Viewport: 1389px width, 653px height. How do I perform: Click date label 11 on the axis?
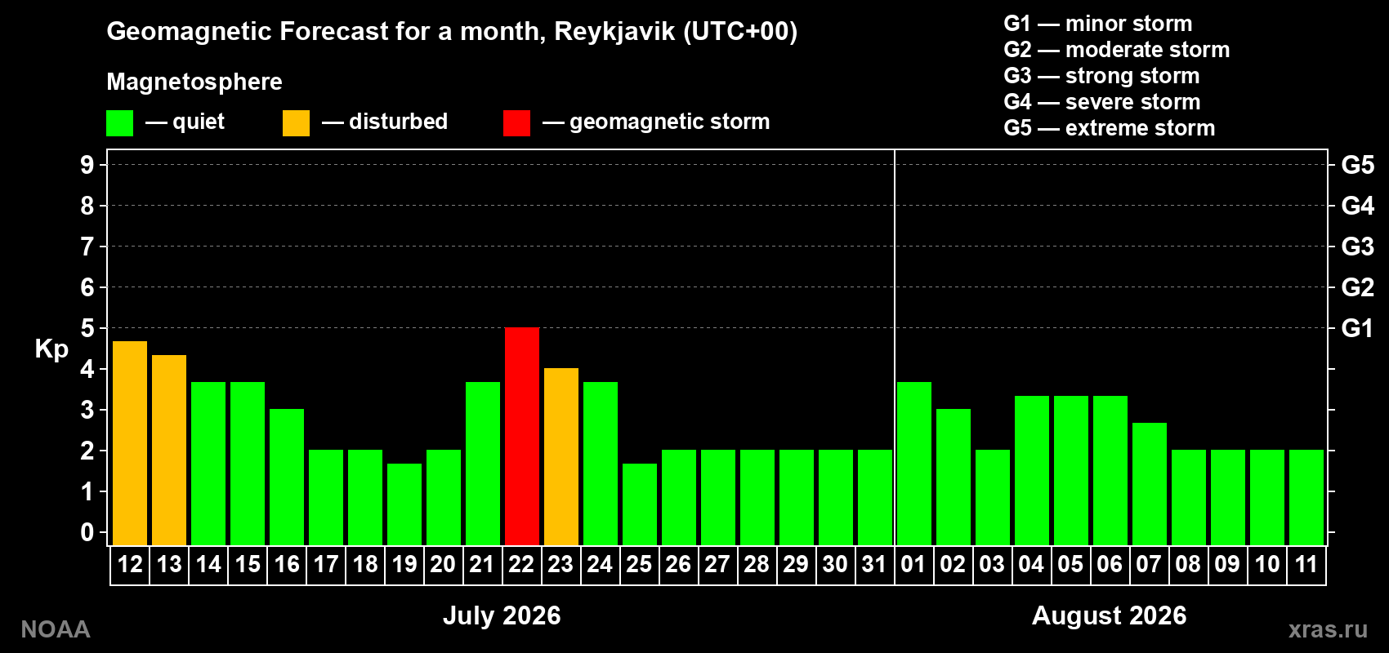tap(1306, 564)
